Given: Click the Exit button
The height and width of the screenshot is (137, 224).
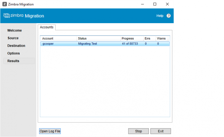Looking at the screenshot, I should tap(161, 131).
